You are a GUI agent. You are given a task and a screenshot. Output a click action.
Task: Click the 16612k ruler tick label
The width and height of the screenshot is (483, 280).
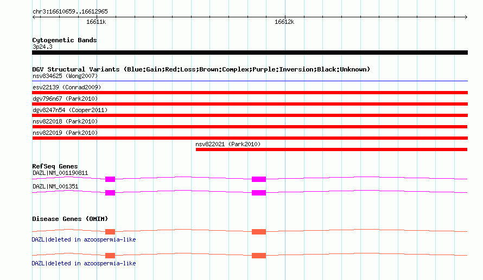click(284, 22)
